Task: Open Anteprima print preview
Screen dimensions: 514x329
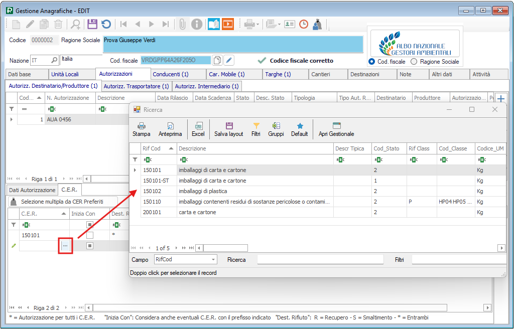Action: point(170,129)
